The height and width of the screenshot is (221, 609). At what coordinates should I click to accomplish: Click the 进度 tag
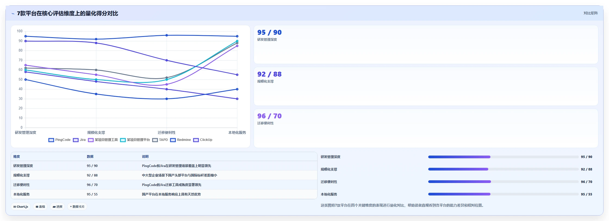[x=57, y=207]
